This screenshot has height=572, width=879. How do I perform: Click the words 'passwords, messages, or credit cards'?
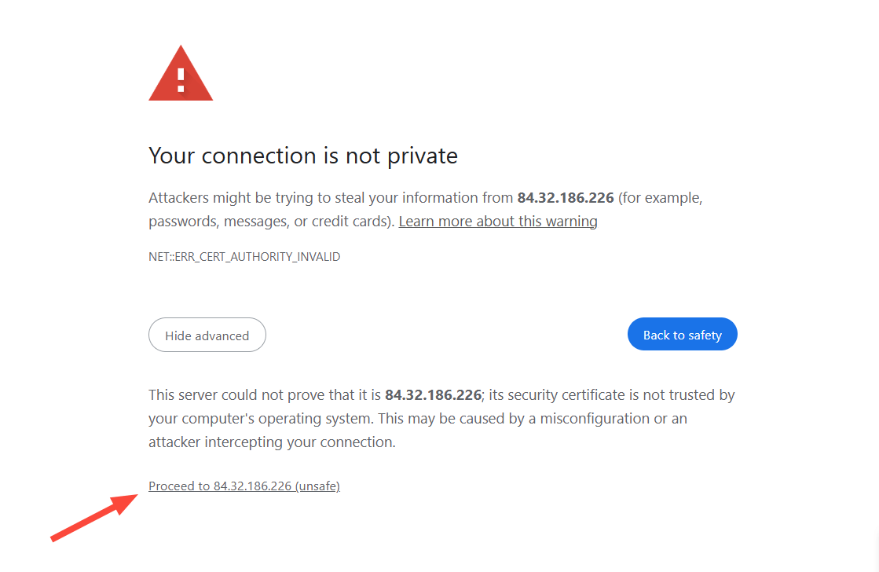[x=269, y=222]
